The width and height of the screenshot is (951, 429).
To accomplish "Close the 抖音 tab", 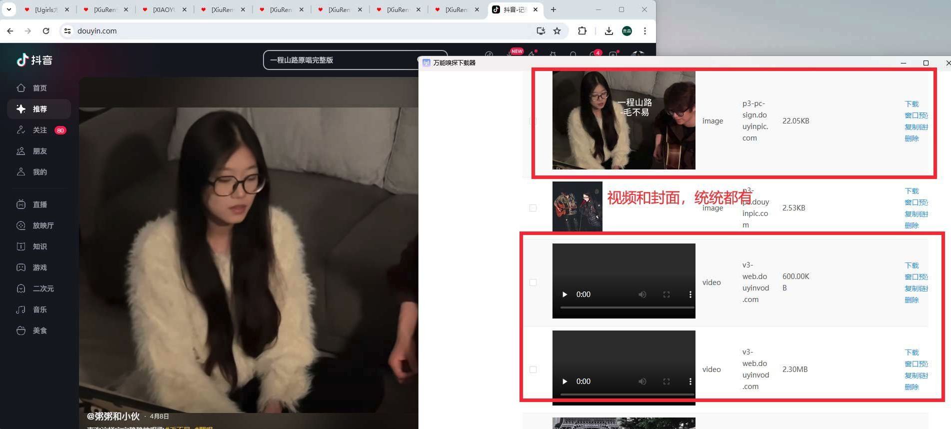I will pyautogui.click(x=535, y=9).
